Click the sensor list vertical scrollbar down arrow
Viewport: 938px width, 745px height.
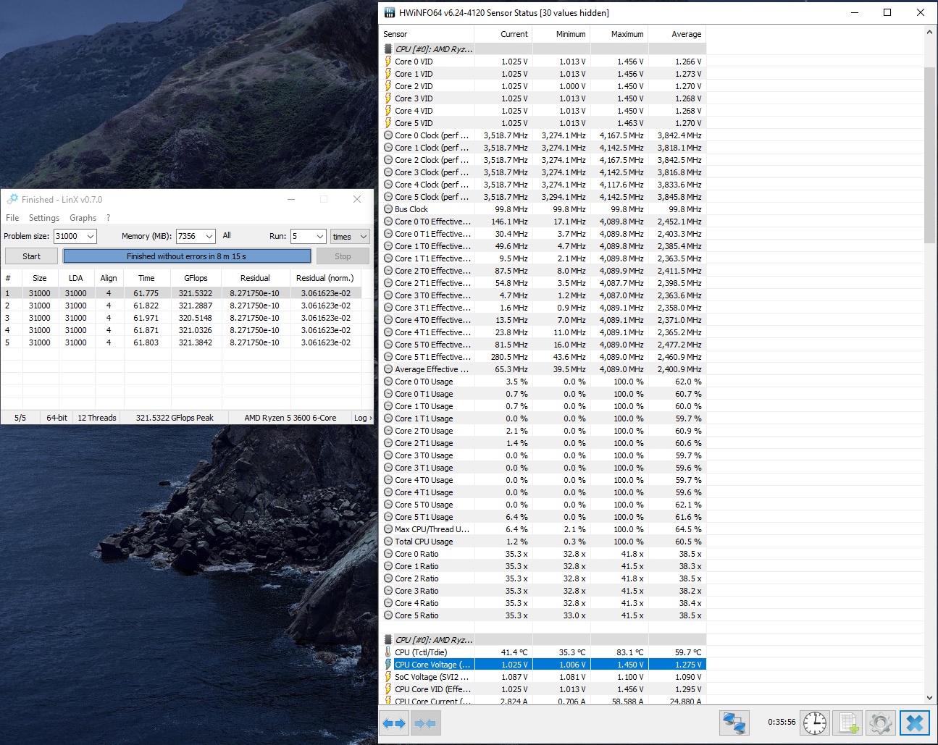[930, 698]
